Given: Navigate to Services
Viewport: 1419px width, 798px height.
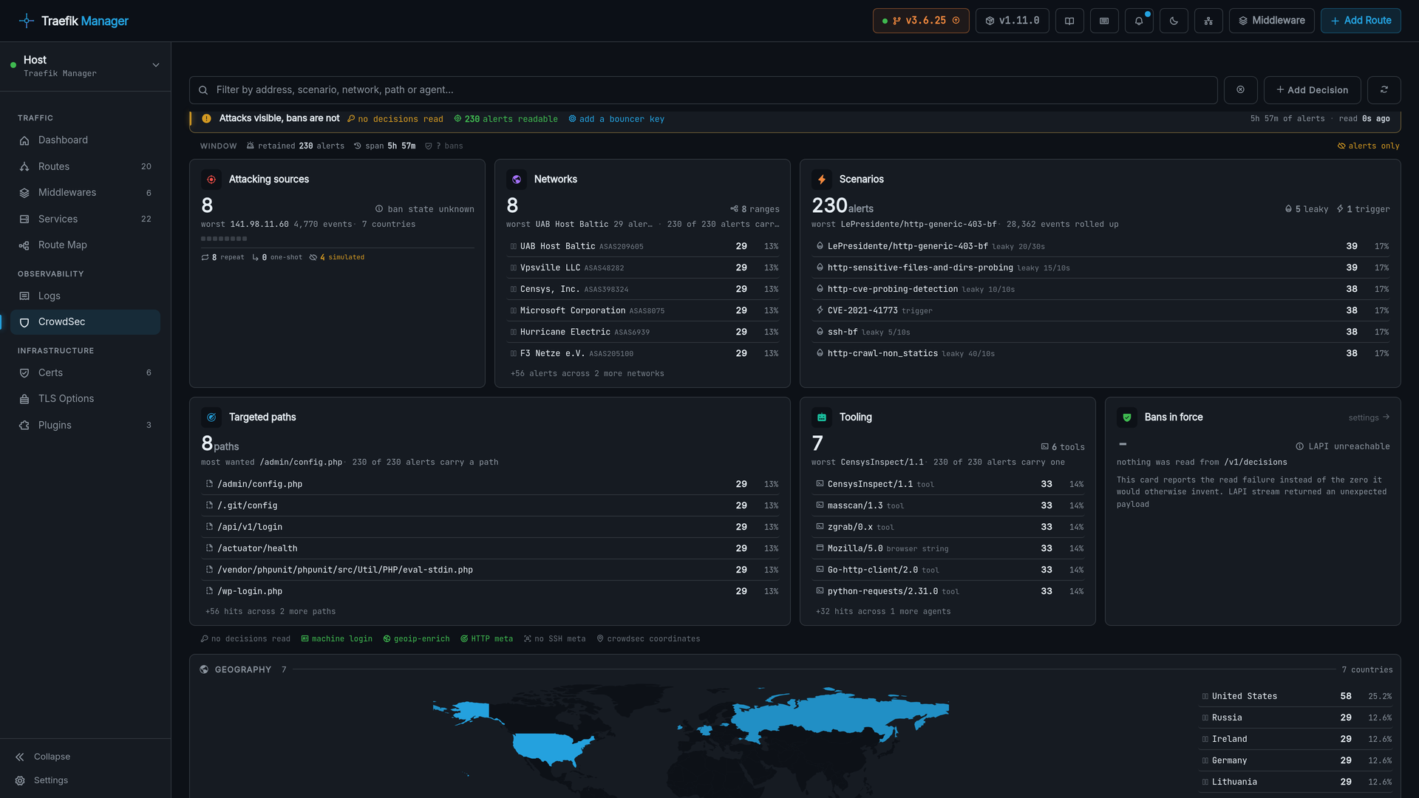Looking at the screenshot, I should click(x=85, y=219).
